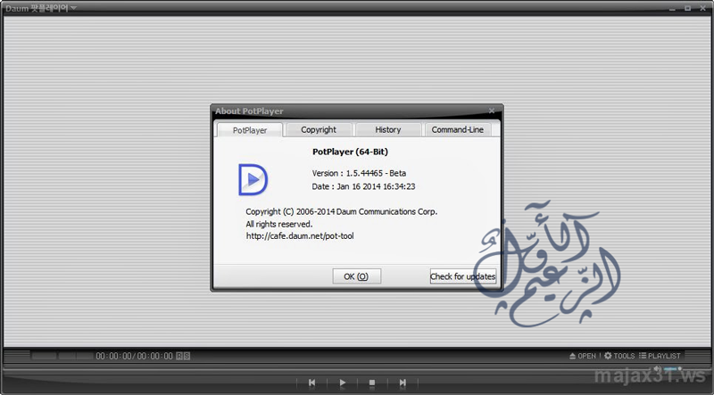Skip to the next track
Screen dimensions: 714x395
coord(403,383)
